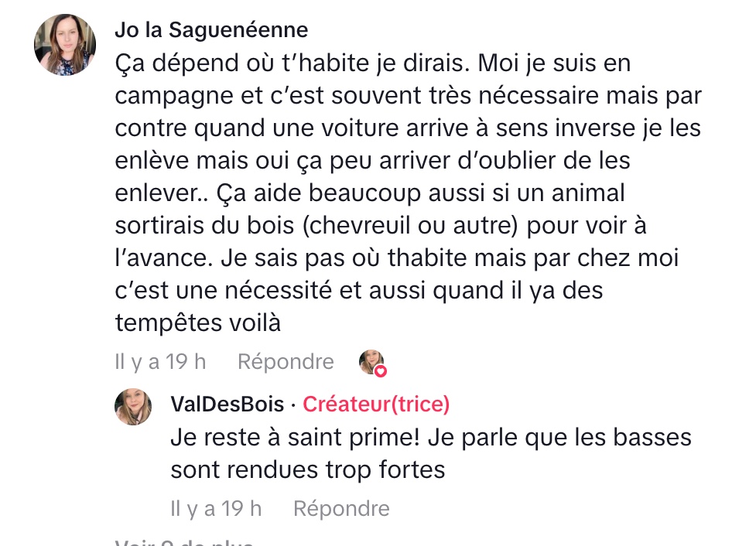This screenshot has height=546, width=732.
Task: Click the timestamp under ValDesBois's reply
Action: pos(216,509)
